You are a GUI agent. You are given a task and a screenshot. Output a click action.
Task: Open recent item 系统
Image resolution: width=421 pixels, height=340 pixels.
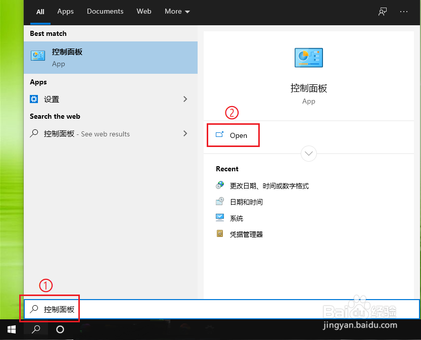237,218
